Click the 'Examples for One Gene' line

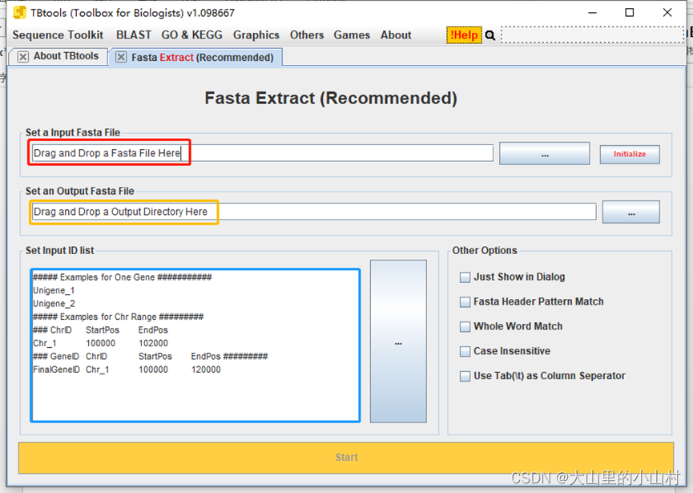(x=123, y=277)
